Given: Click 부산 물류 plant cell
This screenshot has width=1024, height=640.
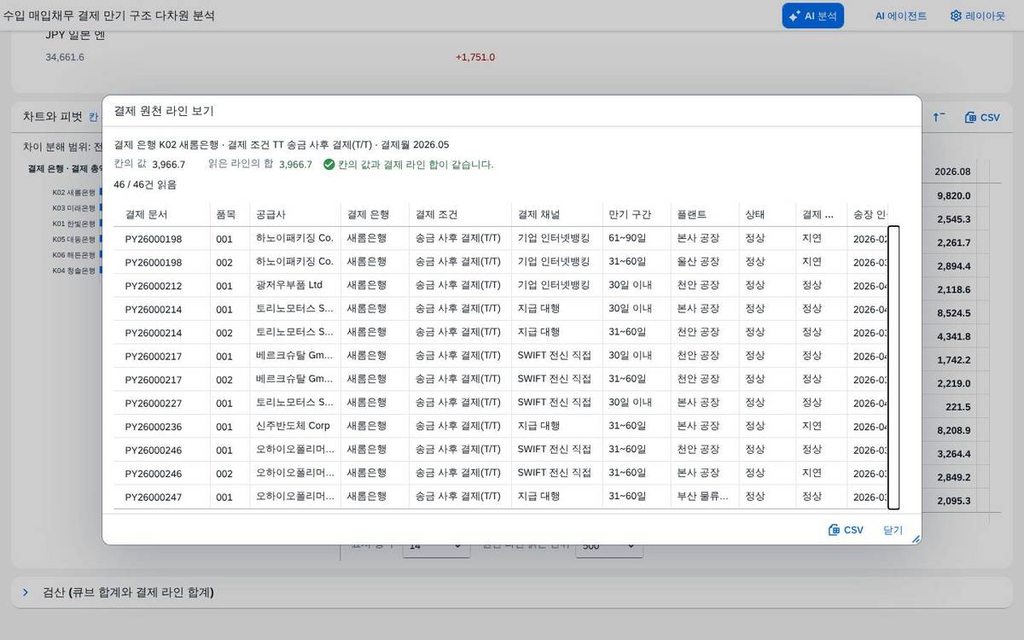Looking at the screenshot, I should click(703, 496).
